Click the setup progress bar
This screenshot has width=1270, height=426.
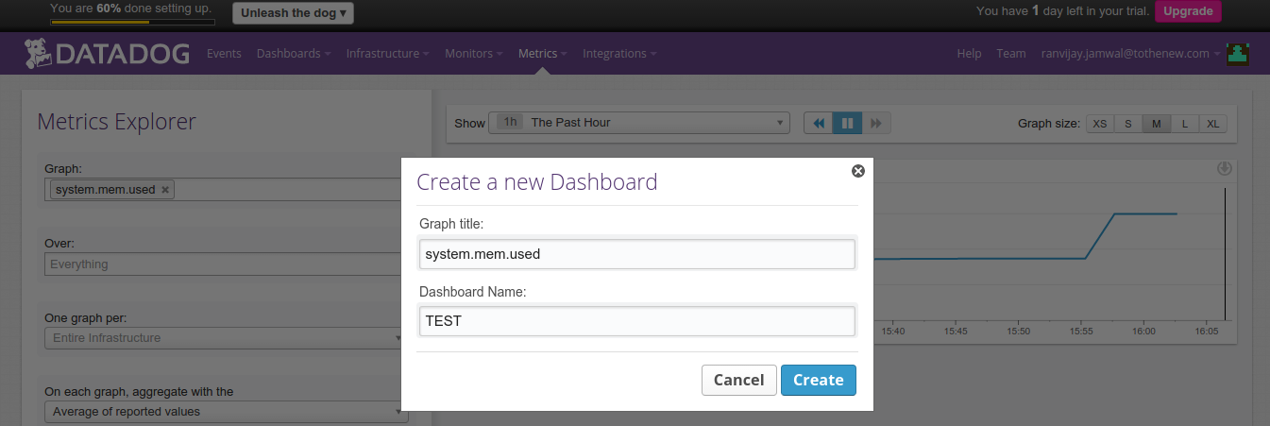tap(132, 21)
